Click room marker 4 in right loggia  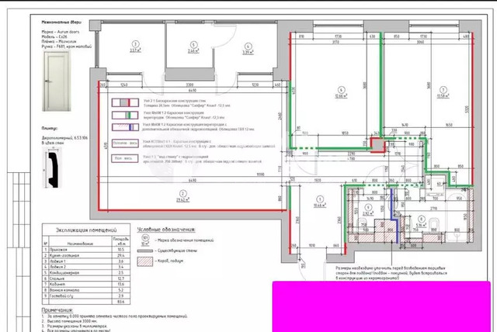pyautogui.click(x=248, y=47)
